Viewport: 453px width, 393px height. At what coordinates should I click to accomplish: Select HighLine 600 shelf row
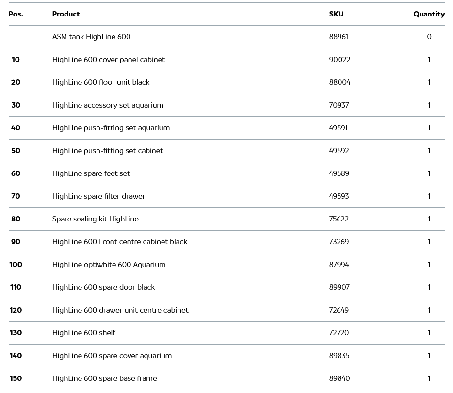pos(84,333)
